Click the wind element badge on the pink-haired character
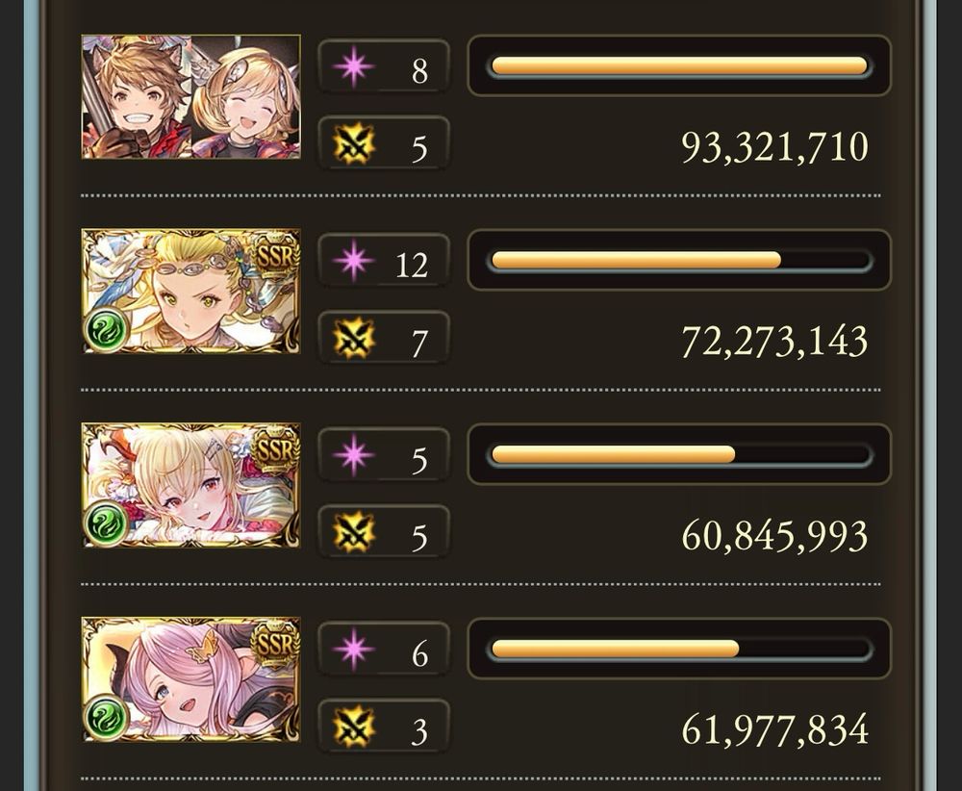The image size is (962, 791). coord(106,719)
